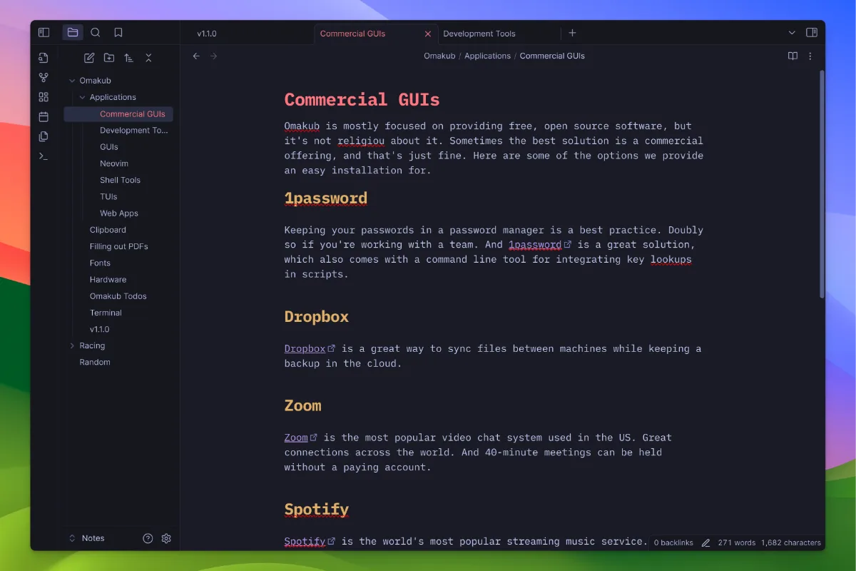The width and height of the screenshot is (856, 571).
Task: Toggle the right sidebar panel
Action: pyautogui.click(x=811, y=32)
